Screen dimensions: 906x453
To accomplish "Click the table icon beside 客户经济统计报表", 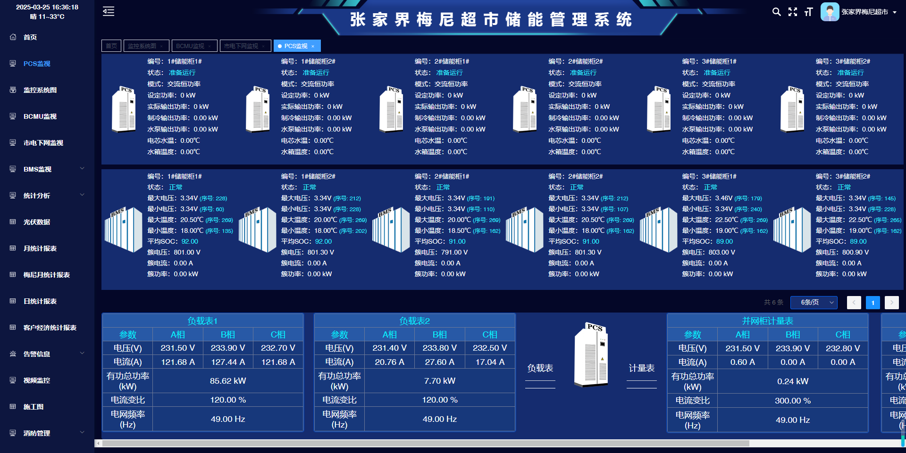I will click(13, 327).
